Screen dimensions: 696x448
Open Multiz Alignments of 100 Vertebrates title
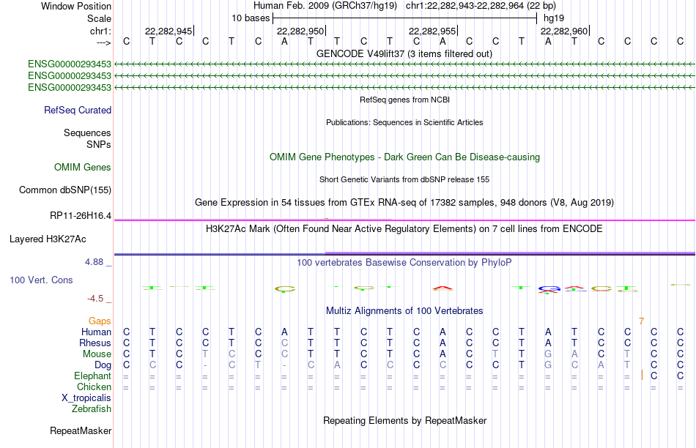point(404,311)
